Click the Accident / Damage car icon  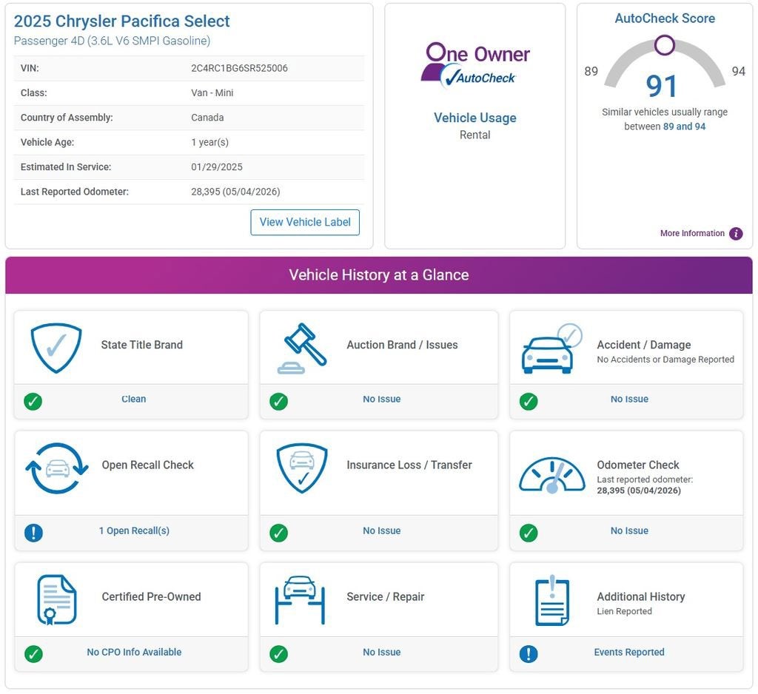pos(552,348)
